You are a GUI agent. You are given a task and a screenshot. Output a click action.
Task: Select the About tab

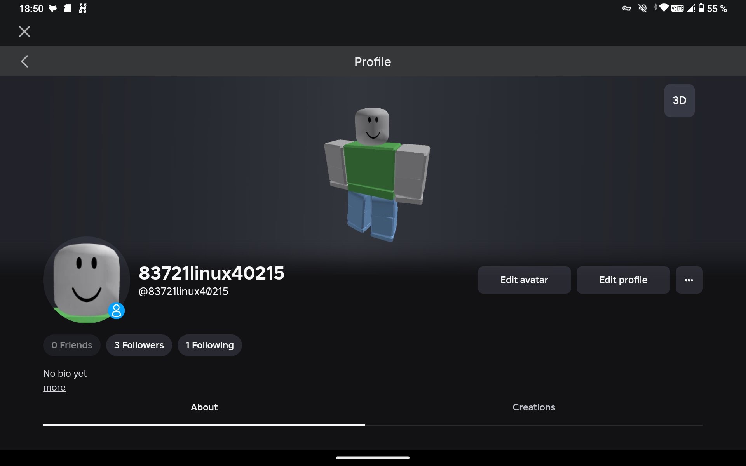coord(204,407)
